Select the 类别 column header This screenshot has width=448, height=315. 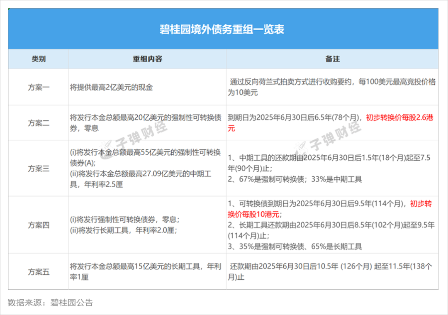pos(38,59)
